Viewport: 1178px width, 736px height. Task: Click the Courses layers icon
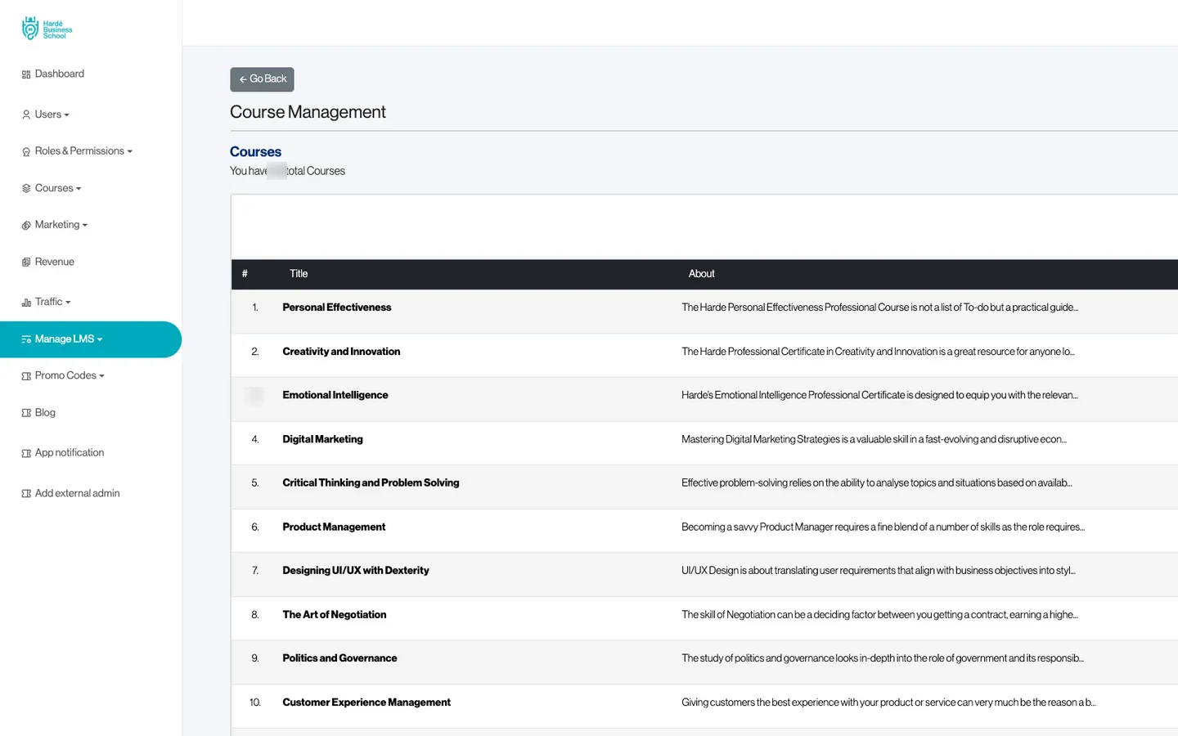(x=26, y=188)
